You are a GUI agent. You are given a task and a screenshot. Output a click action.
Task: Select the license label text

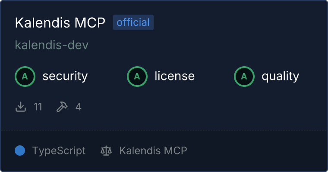point(175,76)
